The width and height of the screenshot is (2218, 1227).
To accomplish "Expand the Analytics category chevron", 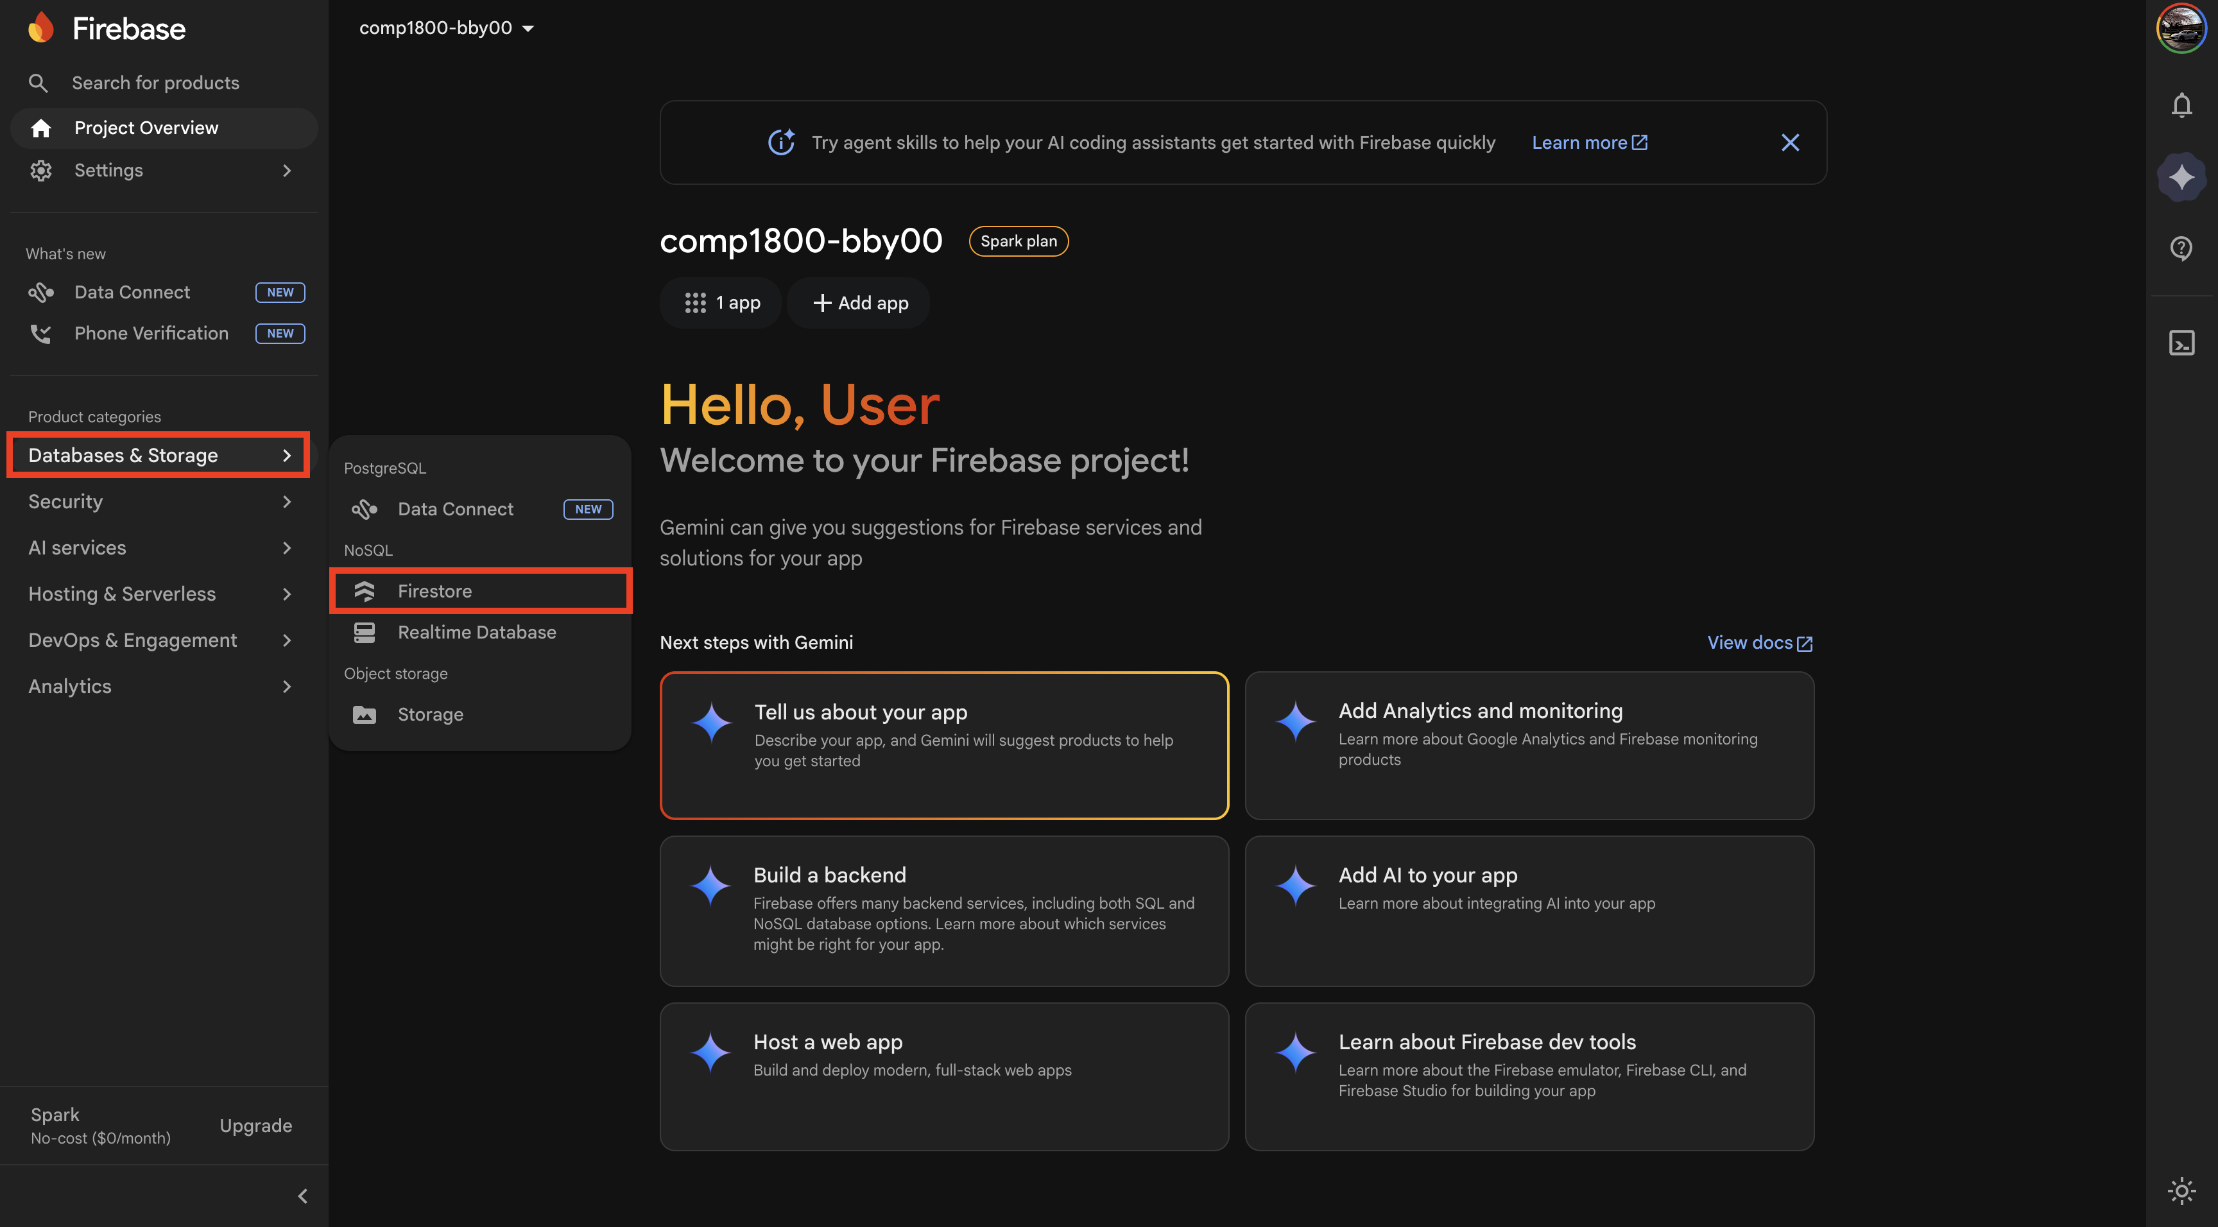I will coord(287,686).
